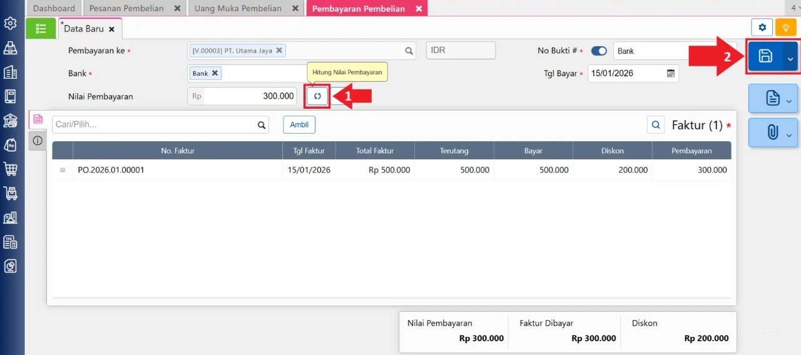Click the IDR currency field
801x355 pixels.
461,51
